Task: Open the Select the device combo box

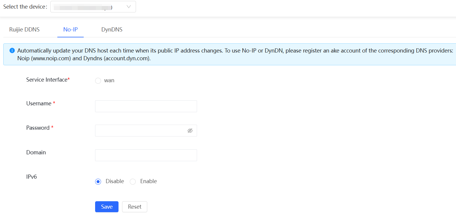Action: click(89, 7)
